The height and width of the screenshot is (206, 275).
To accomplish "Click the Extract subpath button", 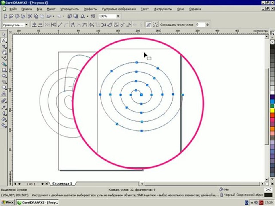I will [104, 25].
